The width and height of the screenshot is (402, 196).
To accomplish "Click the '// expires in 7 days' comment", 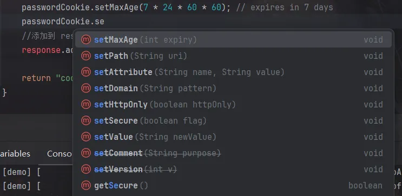I will click(285, 8).
